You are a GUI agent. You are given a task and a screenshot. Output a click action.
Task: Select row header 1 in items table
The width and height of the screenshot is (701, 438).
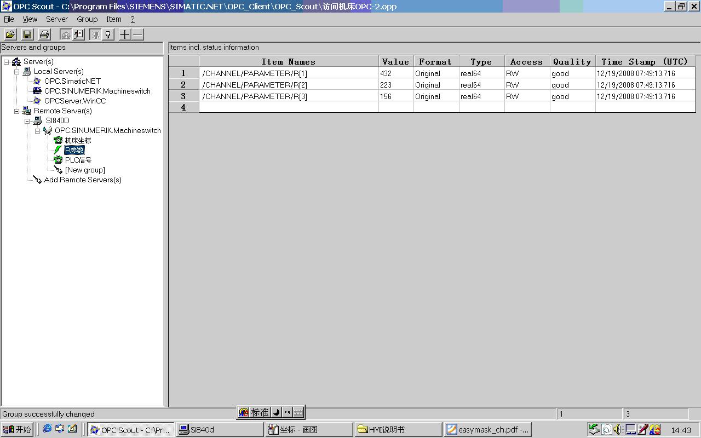[183, 73]
